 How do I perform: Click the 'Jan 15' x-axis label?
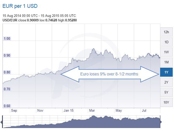[x=69, y=110]
